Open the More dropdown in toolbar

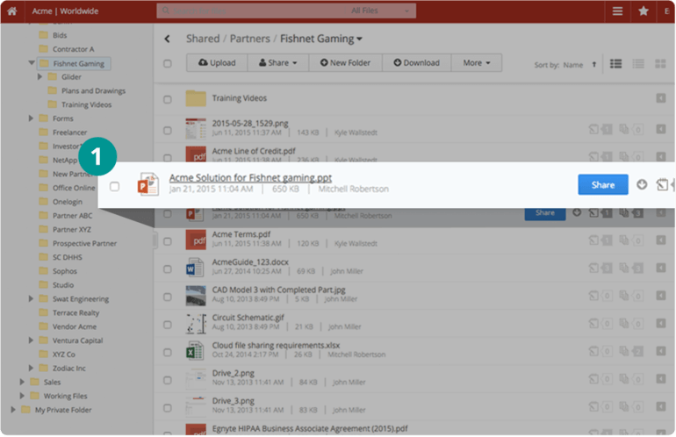coord(477,63)
